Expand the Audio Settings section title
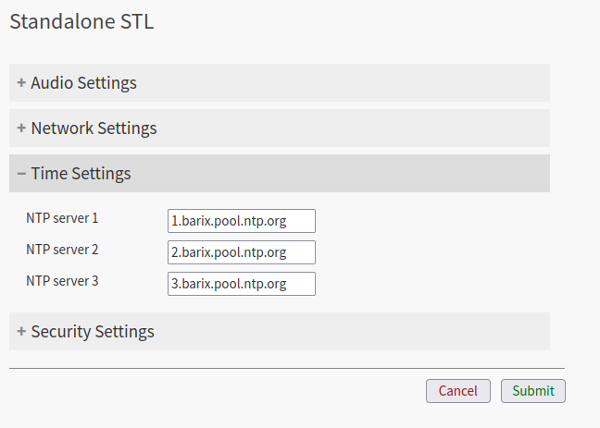The image size is (600, 428). point(83,82)
